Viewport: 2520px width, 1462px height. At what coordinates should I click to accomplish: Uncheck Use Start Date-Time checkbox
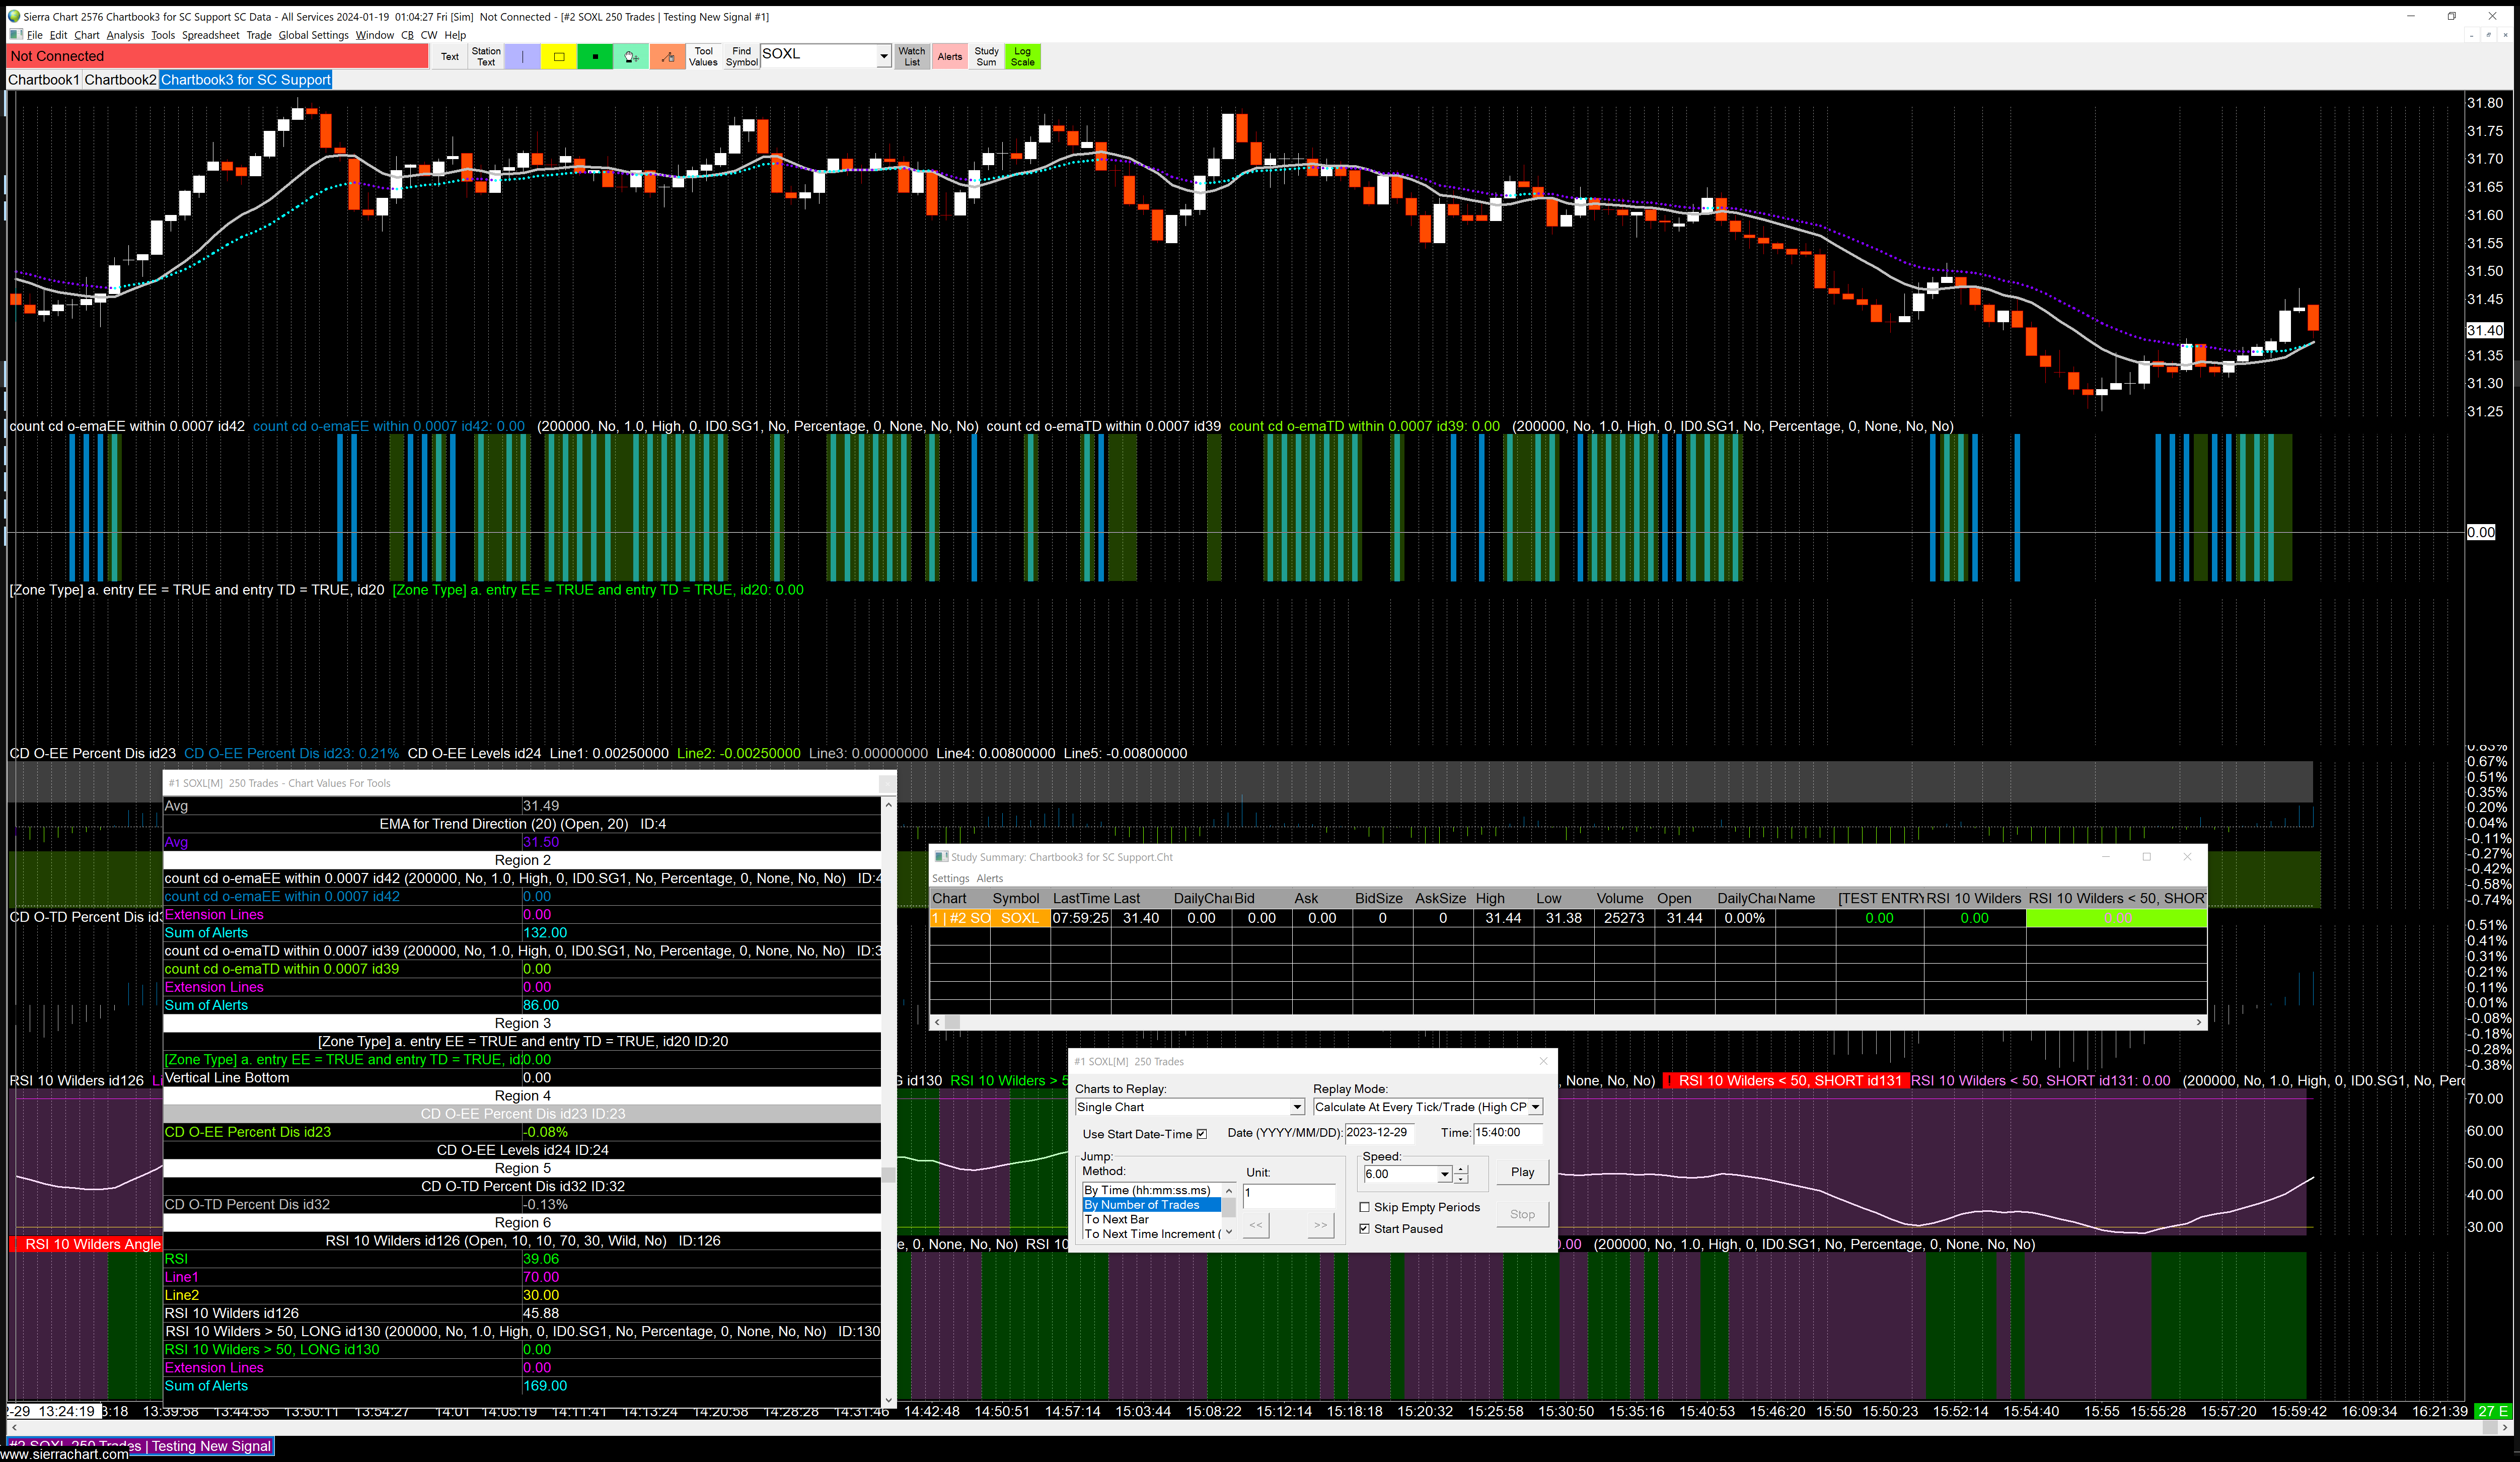tap(1202, 1134)
